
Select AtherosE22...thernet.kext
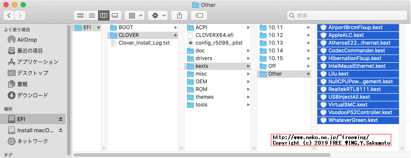358,43
